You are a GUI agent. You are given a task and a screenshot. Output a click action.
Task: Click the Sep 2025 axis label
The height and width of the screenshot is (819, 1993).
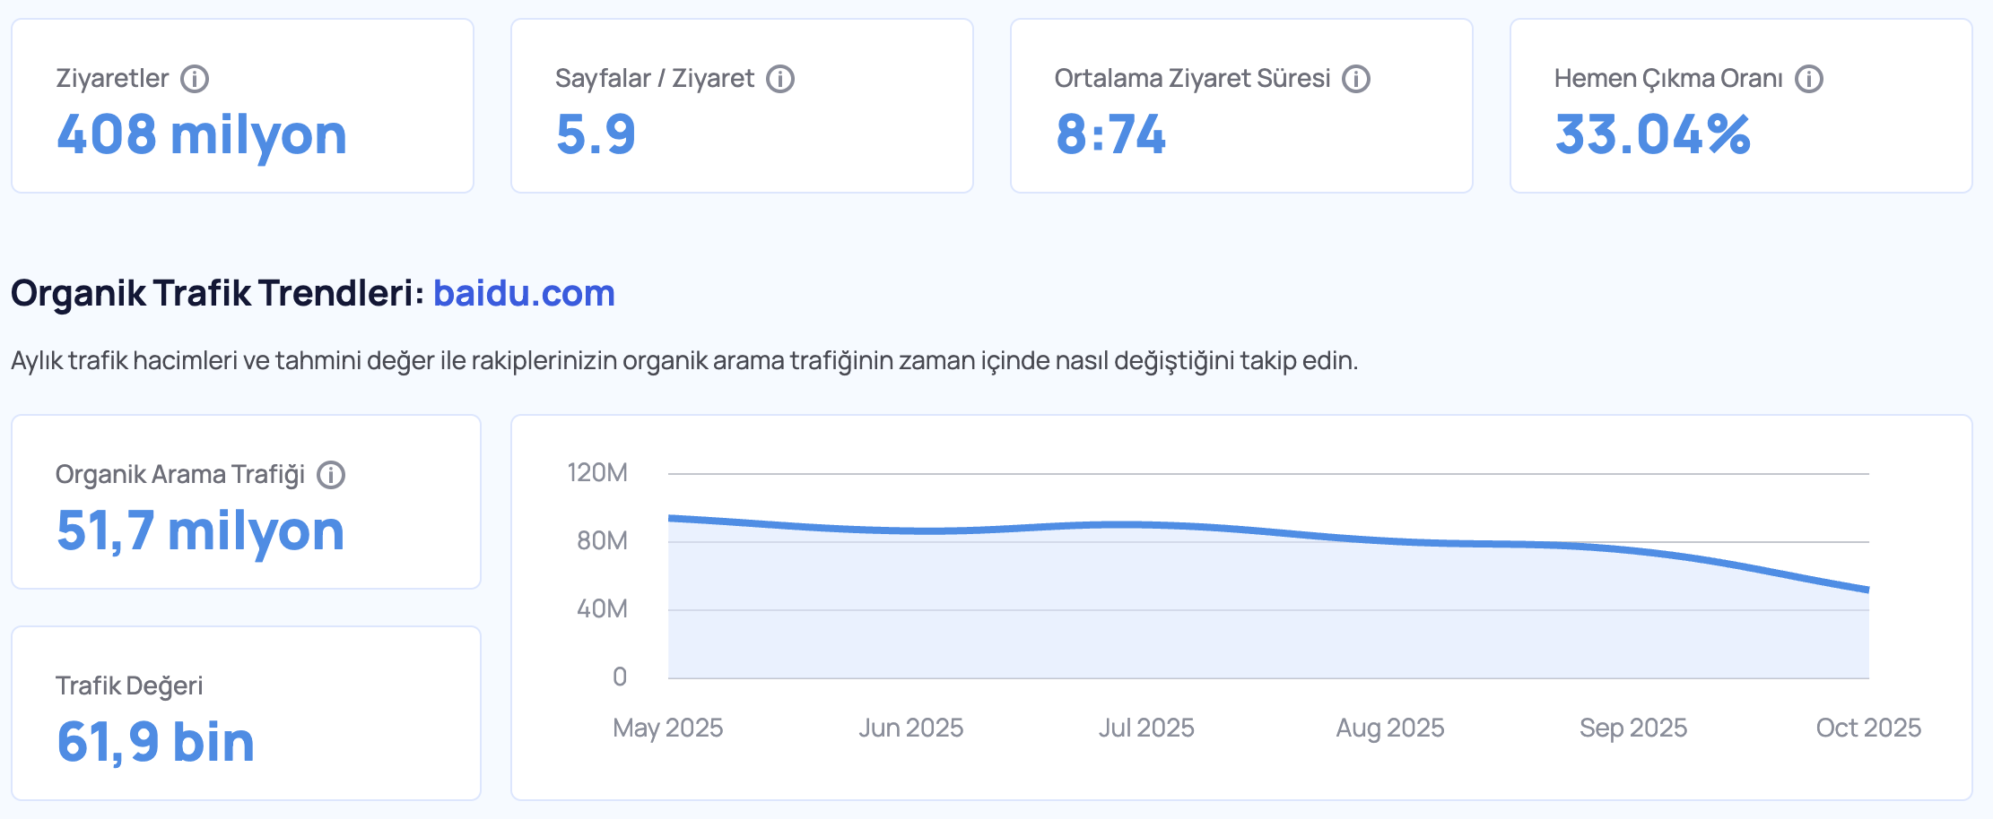tap(1633, 728)
